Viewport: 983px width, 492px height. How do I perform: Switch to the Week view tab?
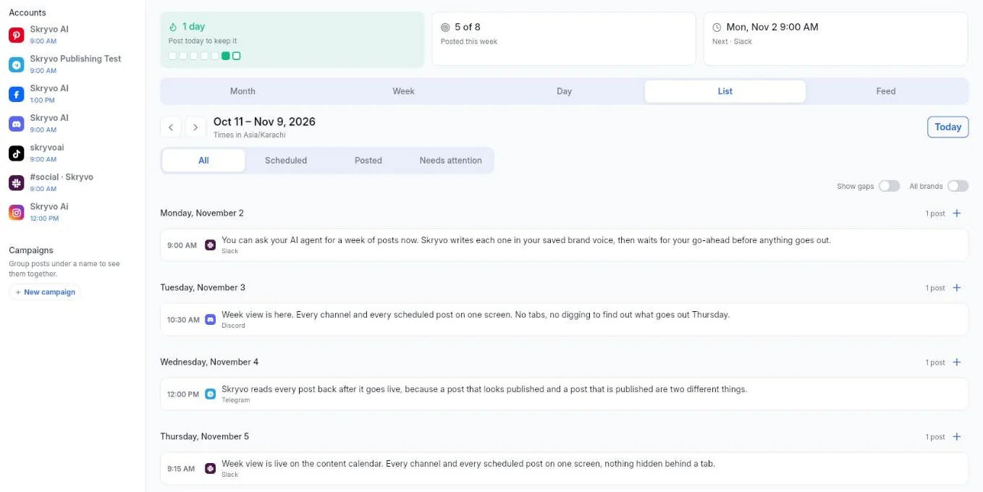point(403,91)
